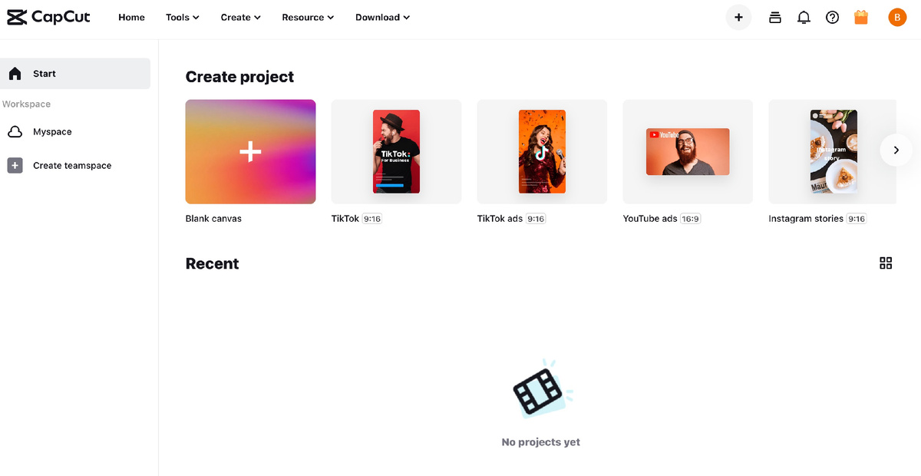This screenshot has height=476, width=921.
Task: Open the orange gift box icon
Action: point(861,17)
